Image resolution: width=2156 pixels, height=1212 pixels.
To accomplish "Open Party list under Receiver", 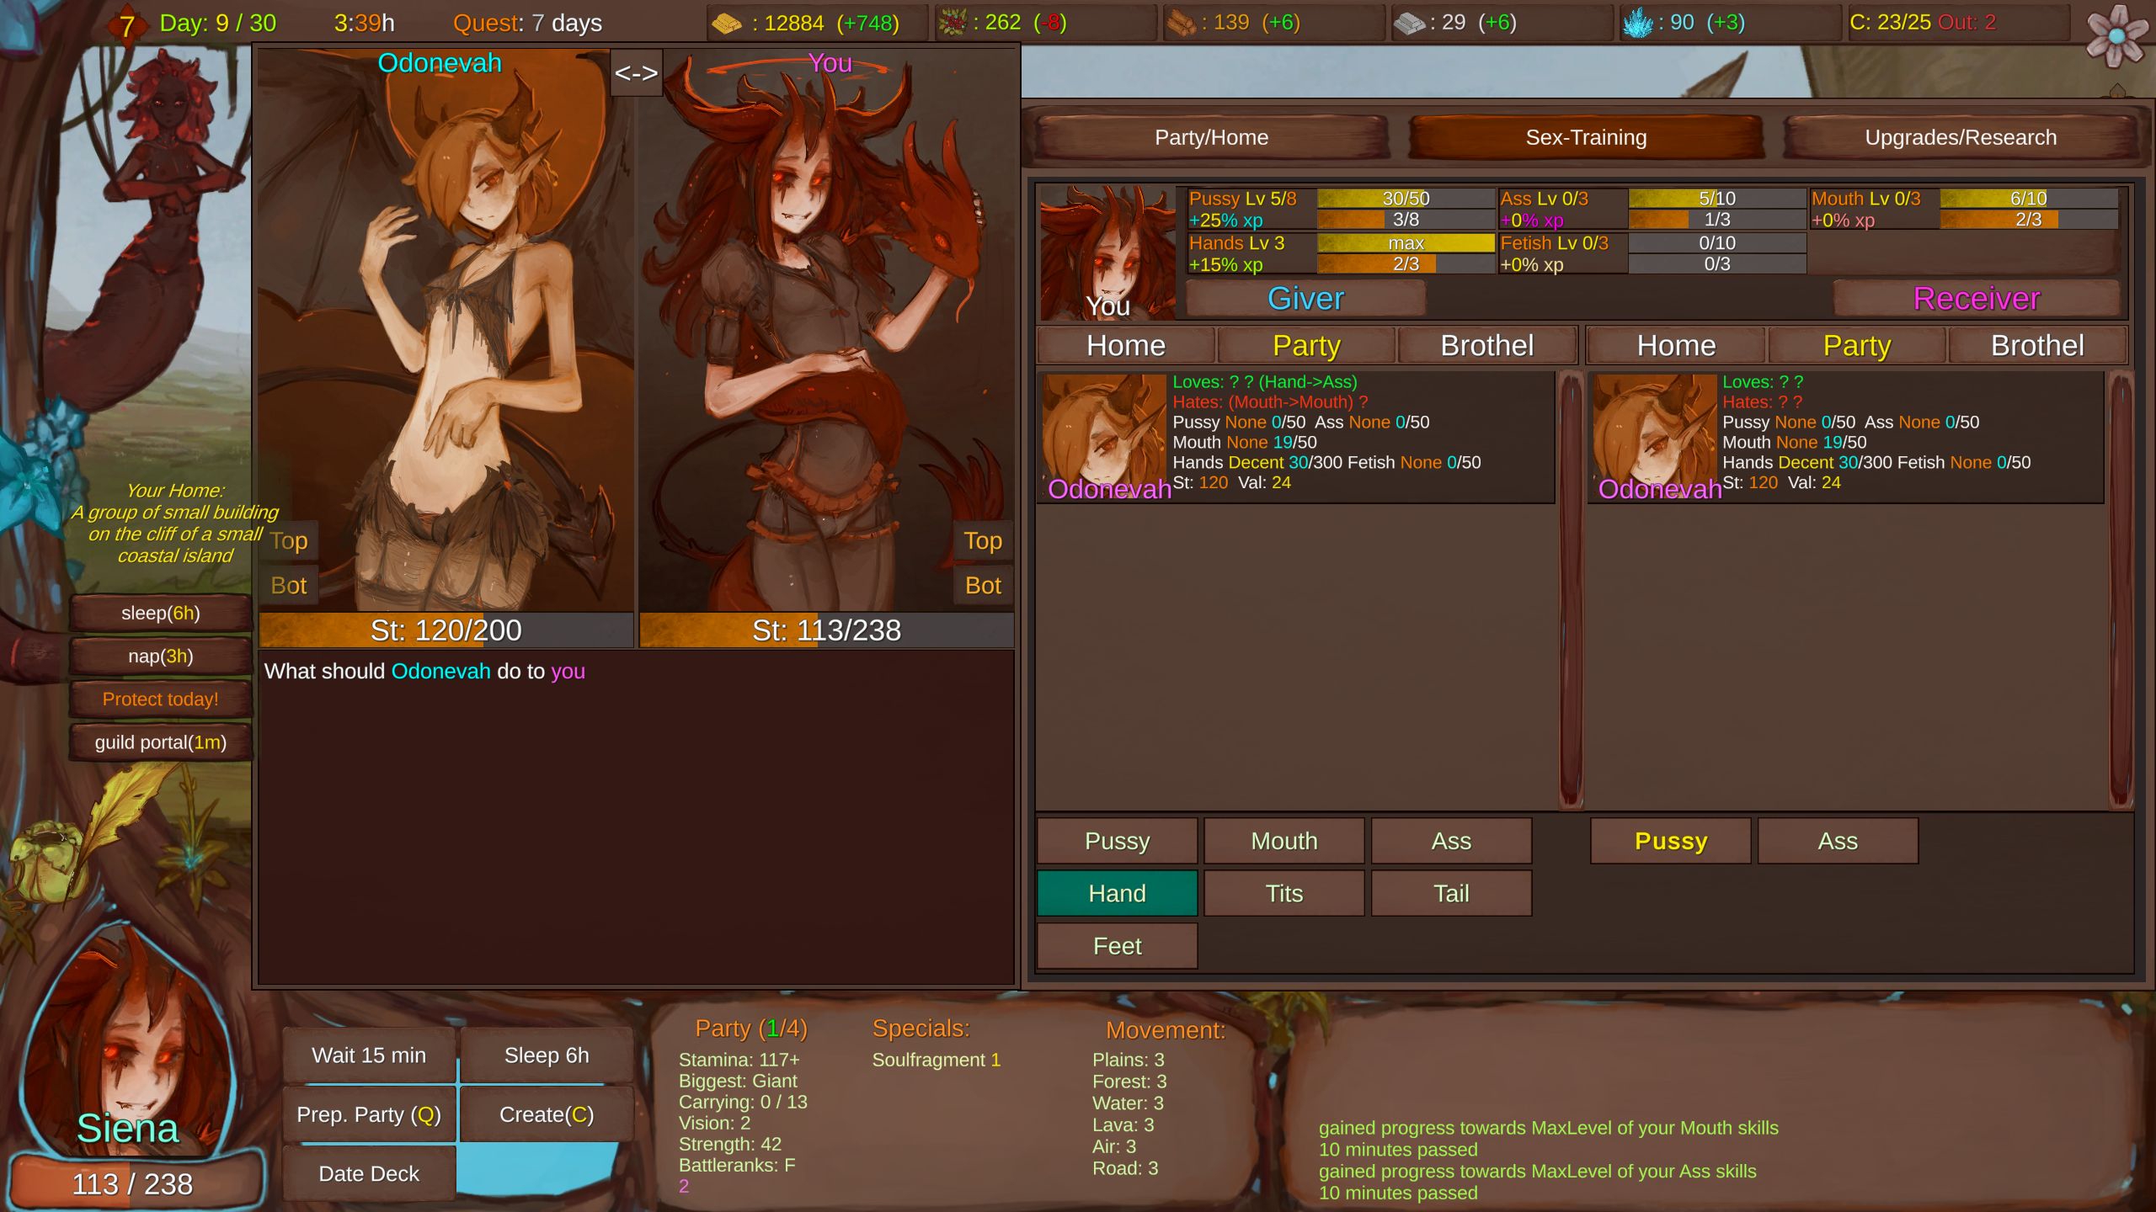I will 1856,346.
